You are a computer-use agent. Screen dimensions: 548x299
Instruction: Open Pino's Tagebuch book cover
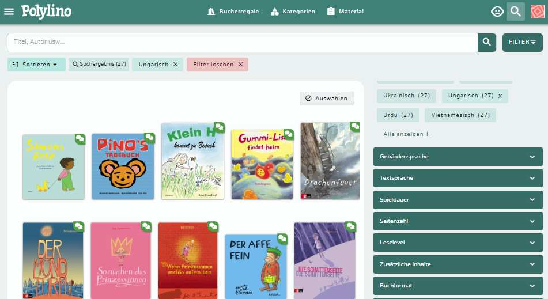123,166
